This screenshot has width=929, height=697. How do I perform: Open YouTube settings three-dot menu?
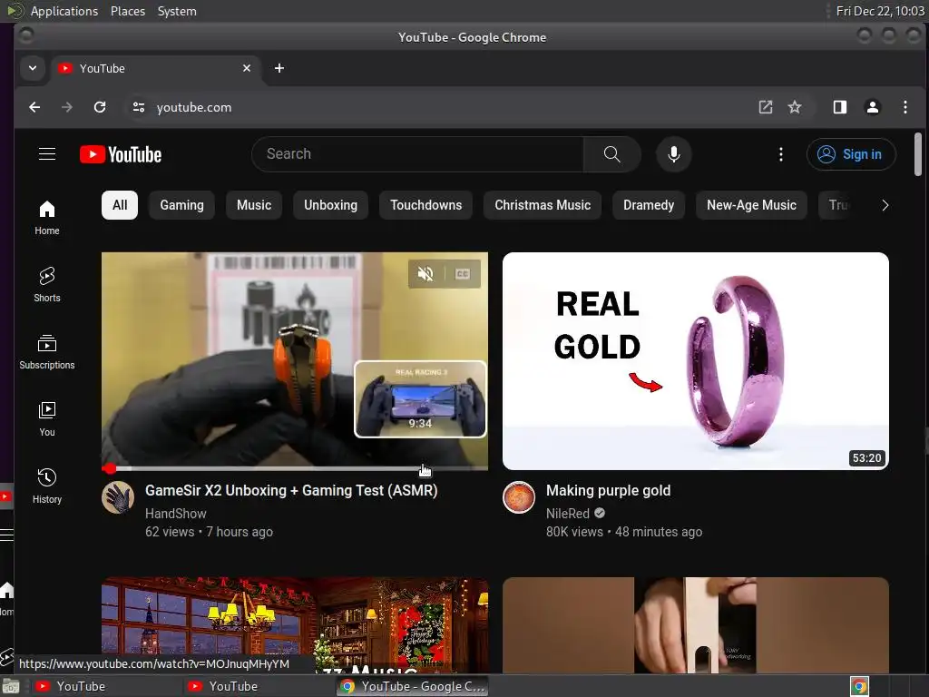[781, 154]
